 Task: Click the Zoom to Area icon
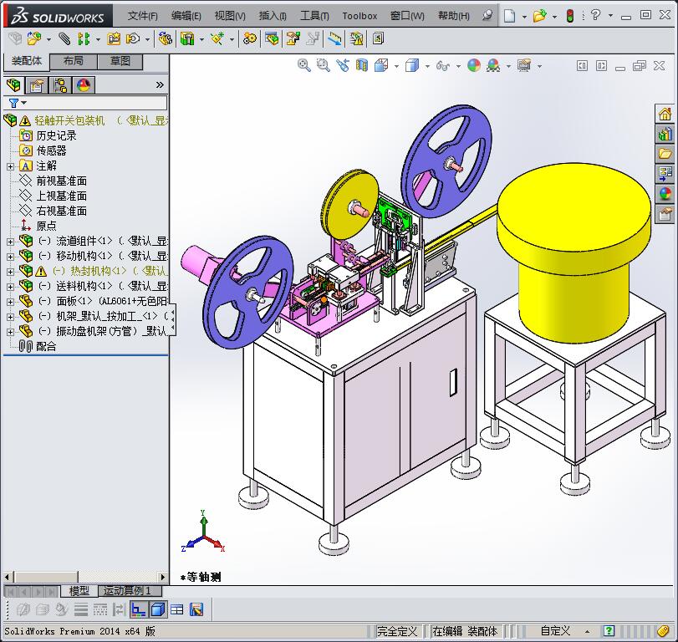point(324,66)
